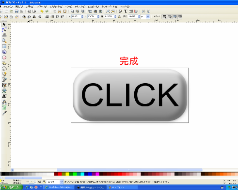Select the Text tool in toolbox
238x190 pixels.
tap(4, 96)
